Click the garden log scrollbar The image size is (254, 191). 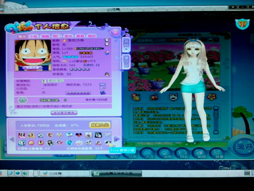coord(216,120)
